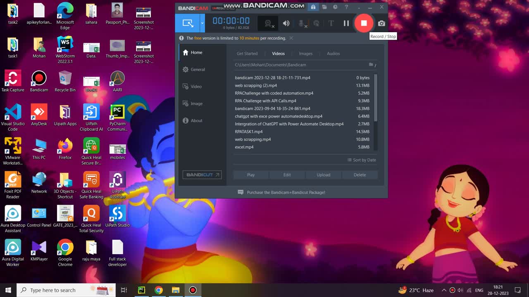Switch to the Videos tab
529x297 pixels.
tap(278, 54)
